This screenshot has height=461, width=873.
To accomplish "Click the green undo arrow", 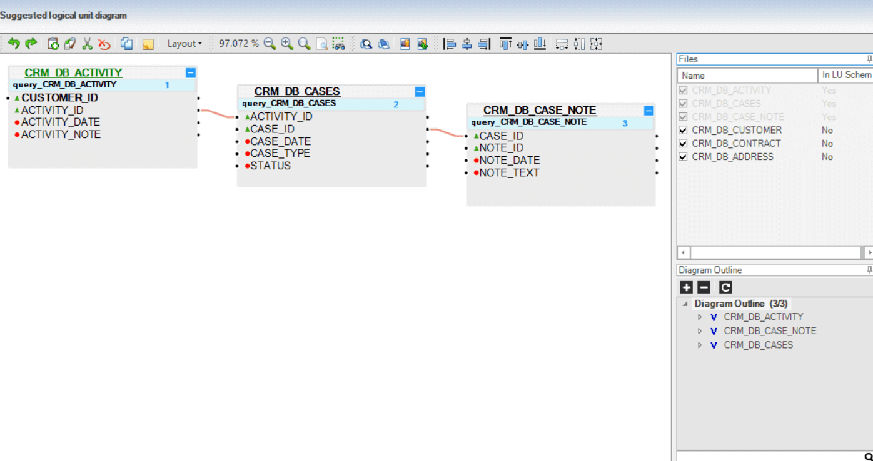I will point(13,44).
